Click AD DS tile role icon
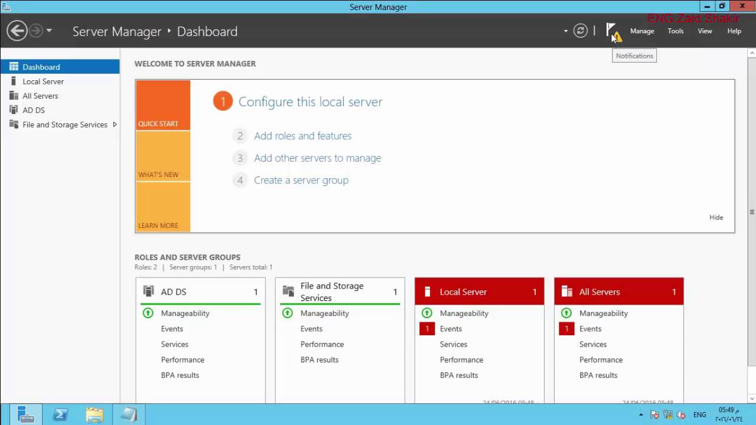The width and height of the screenshot is (756, 425). click(x=148, y=291)
